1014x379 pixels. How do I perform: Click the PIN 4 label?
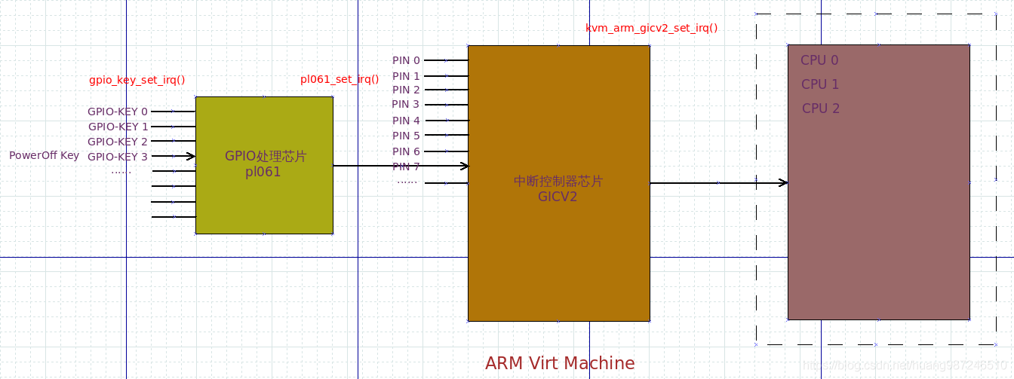[406, 121]
